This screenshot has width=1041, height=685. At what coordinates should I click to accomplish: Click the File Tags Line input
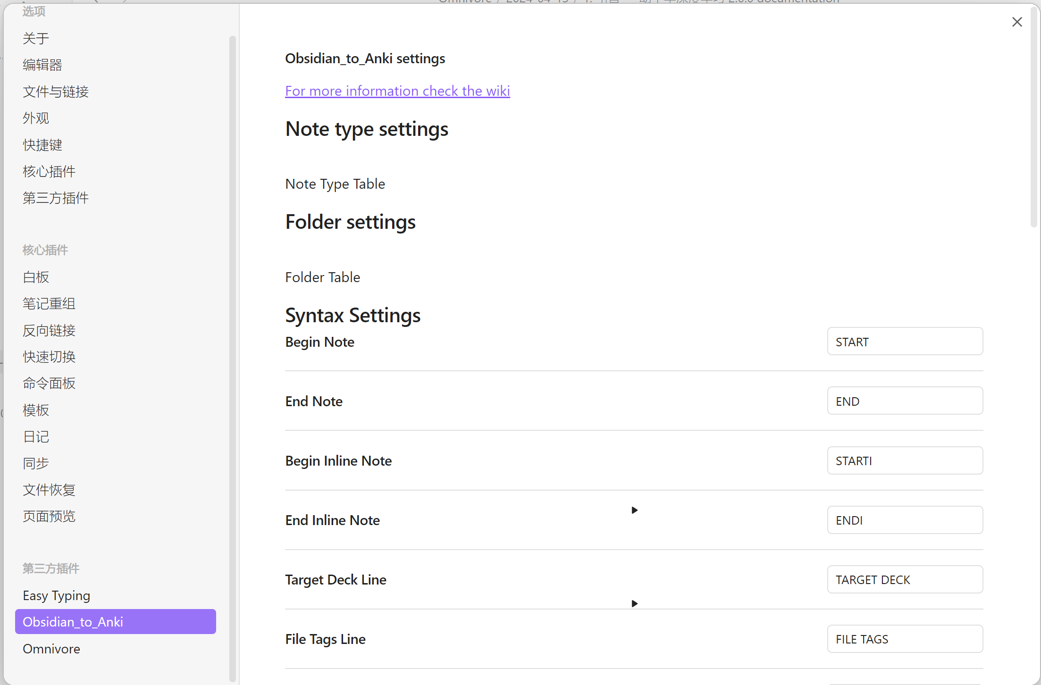[x=905, y=639]
